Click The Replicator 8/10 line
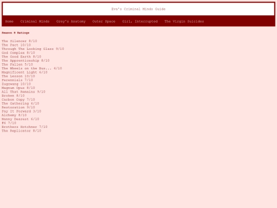The height and width of the screenshot is (208, 277). (22, 131)
